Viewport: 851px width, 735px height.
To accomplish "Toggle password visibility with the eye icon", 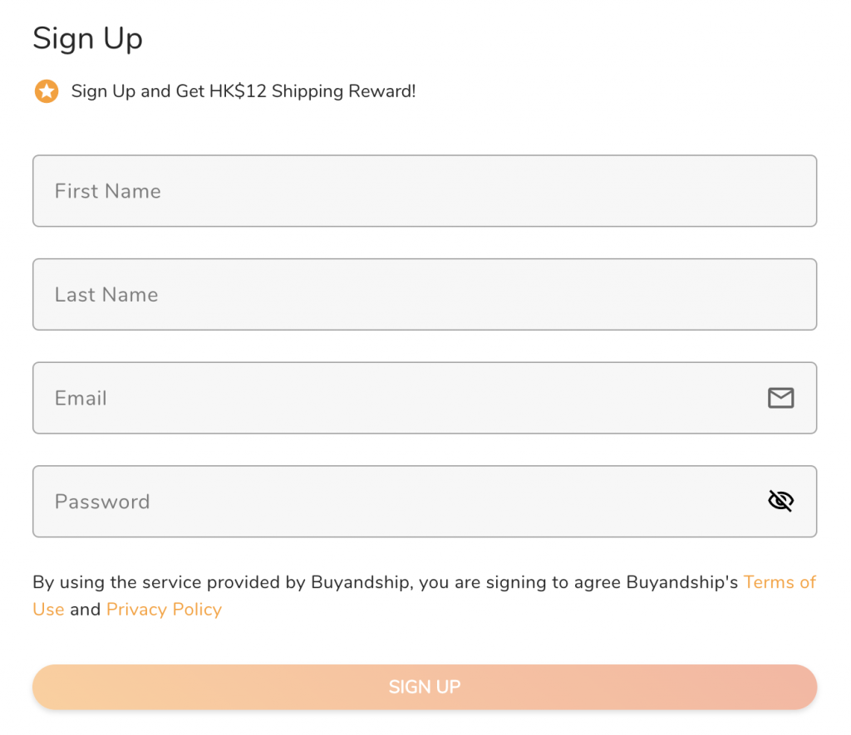I will pos(780,501).
